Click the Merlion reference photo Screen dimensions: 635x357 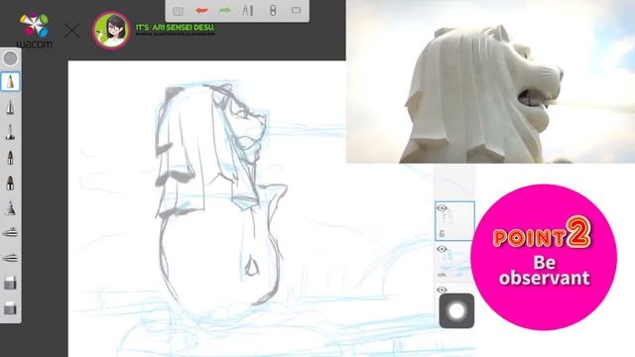coord(490,81)
